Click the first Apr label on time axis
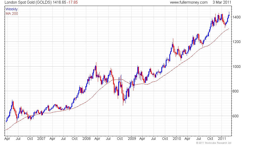 pyautogui.click(x=7, y=139)
